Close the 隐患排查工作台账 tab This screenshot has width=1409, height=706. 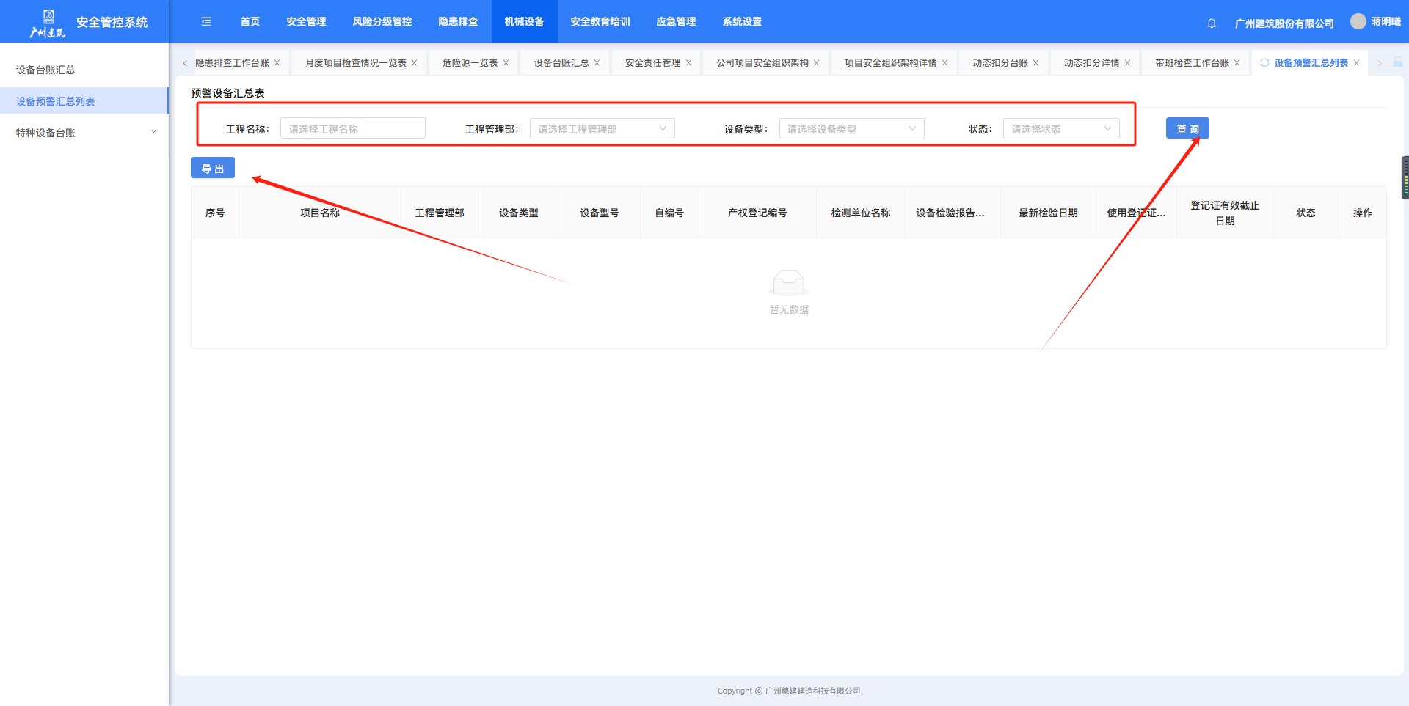[x=277, y=63]
